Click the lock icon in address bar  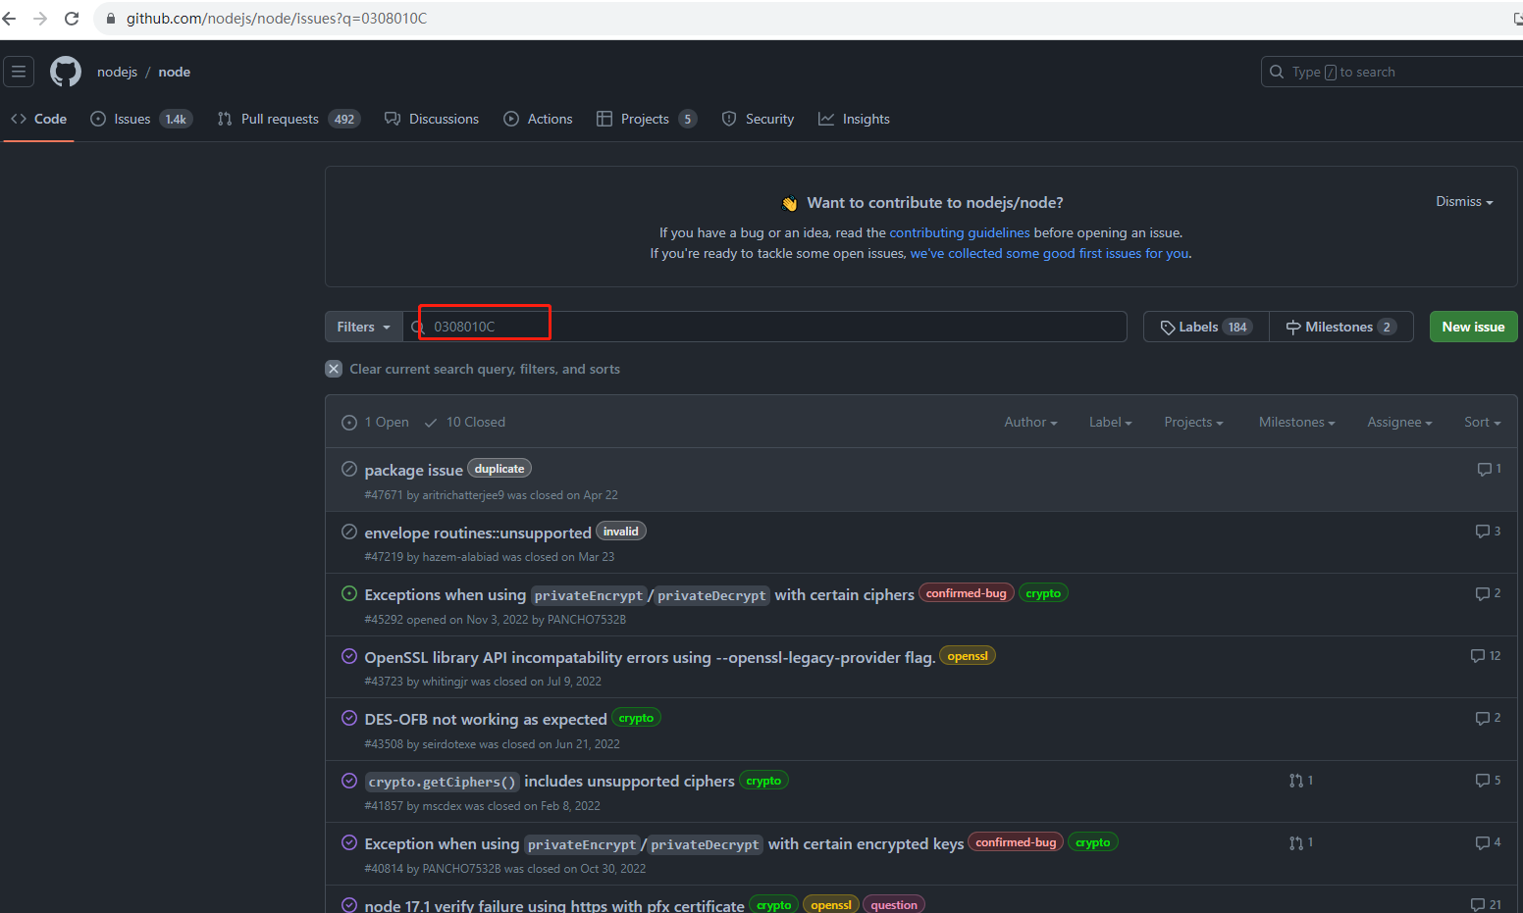110,19
